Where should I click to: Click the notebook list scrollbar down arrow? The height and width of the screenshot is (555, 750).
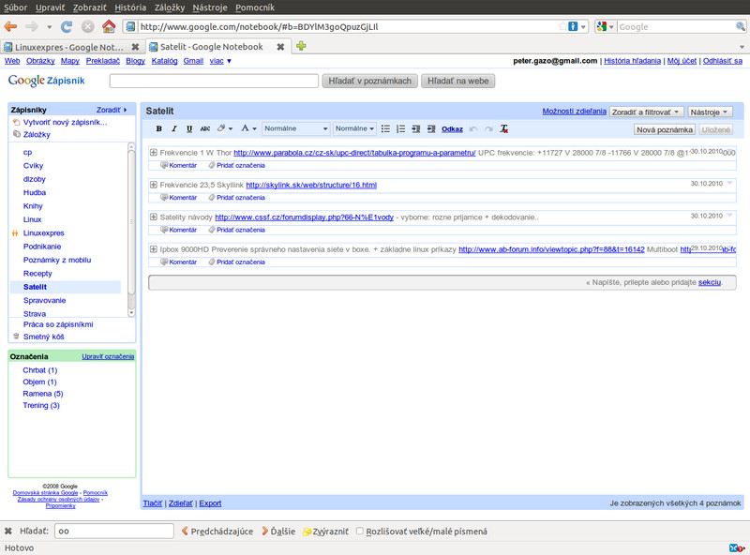(131, 312)
